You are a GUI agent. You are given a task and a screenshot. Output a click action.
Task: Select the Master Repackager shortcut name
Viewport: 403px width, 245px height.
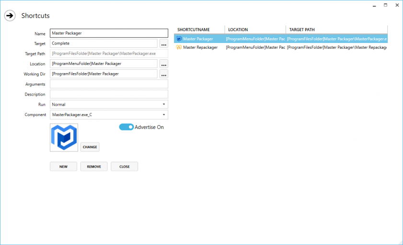pos(200,47)
